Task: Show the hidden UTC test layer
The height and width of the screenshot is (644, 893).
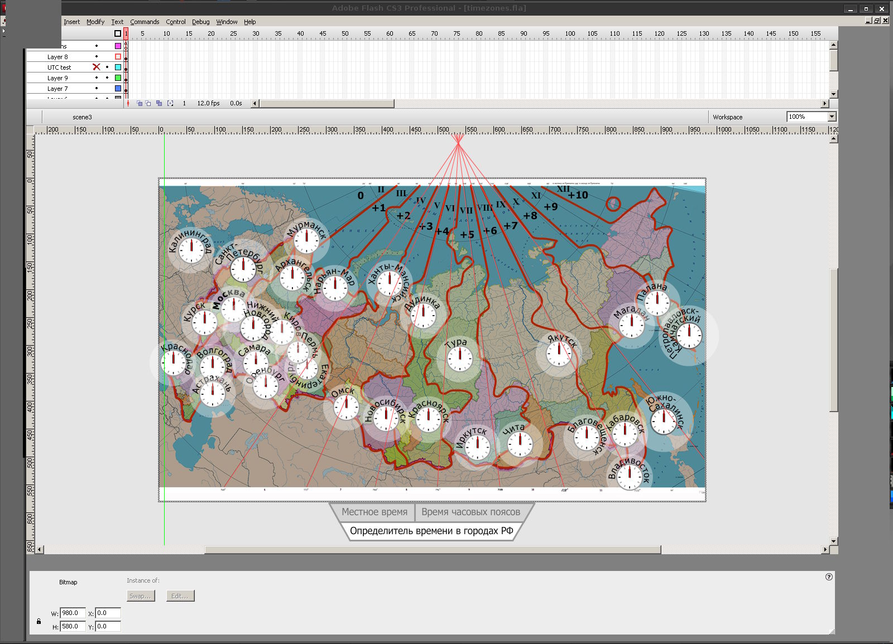Action: click(x=97, y=67)
